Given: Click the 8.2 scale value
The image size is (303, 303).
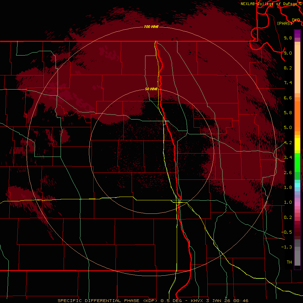Looking at the screenshot, I should [288, 68].
